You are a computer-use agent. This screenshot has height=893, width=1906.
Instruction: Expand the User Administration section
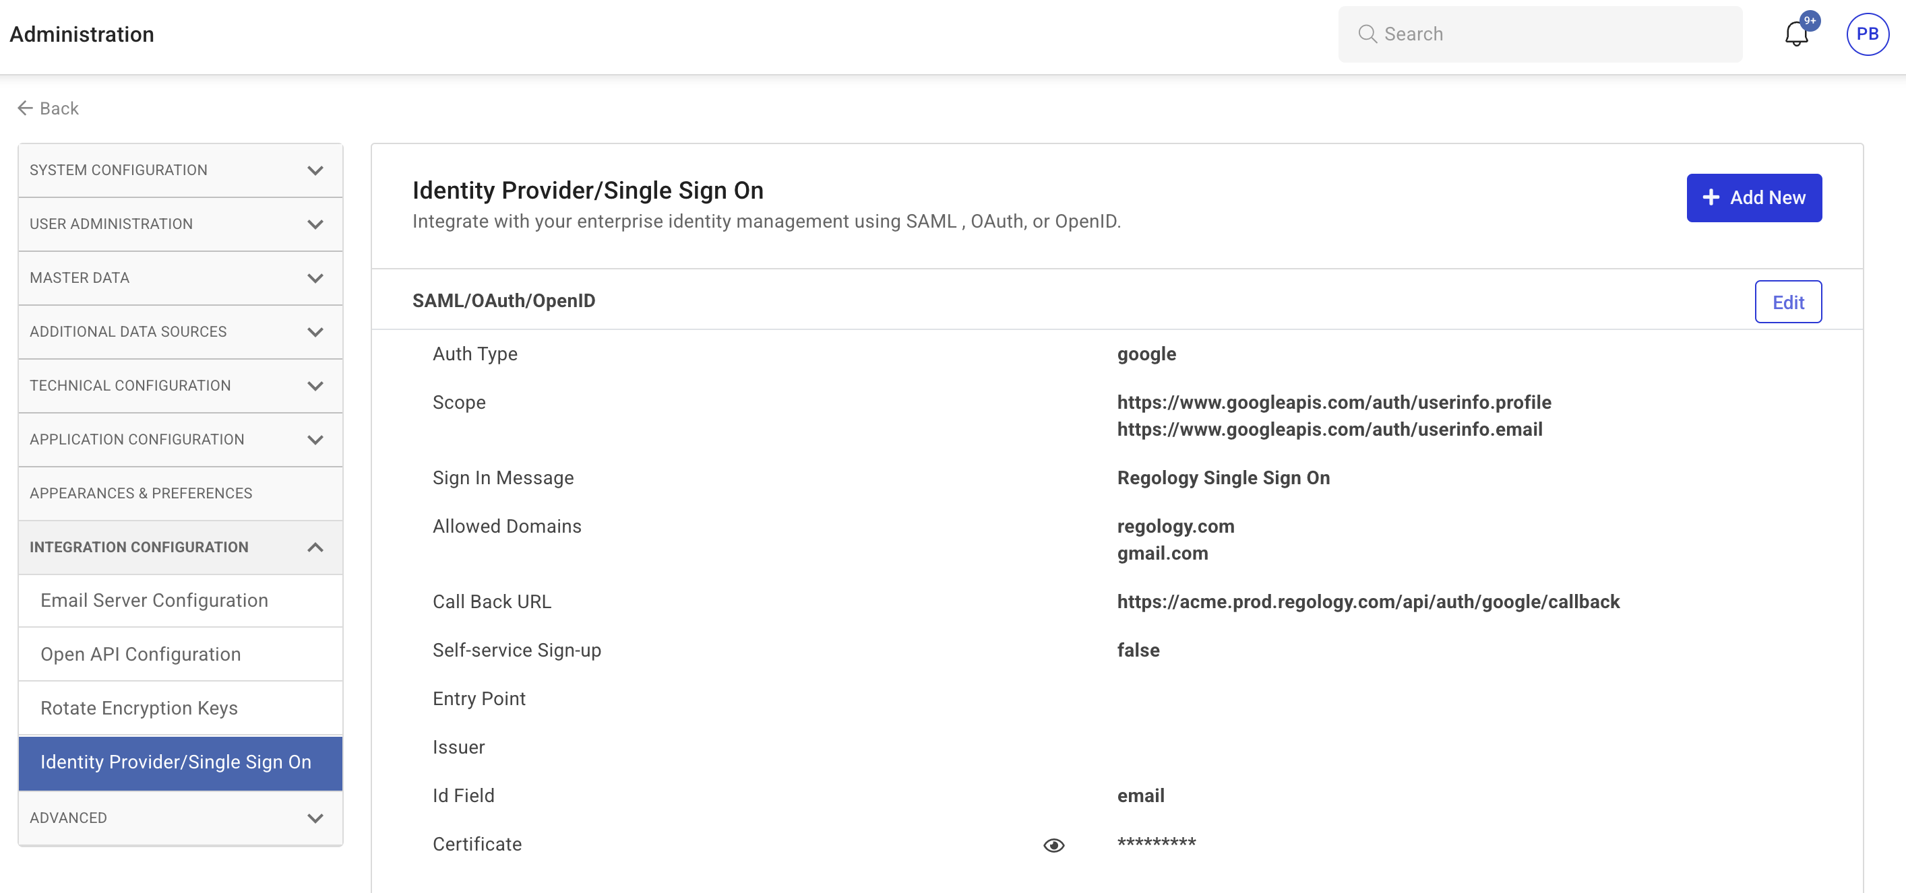pyautogui.click(x=315, y=225)
